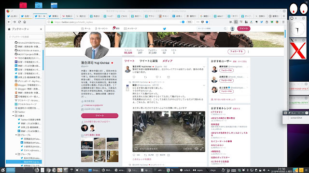Open a new tab with plus button

click(x=284, y=16)
